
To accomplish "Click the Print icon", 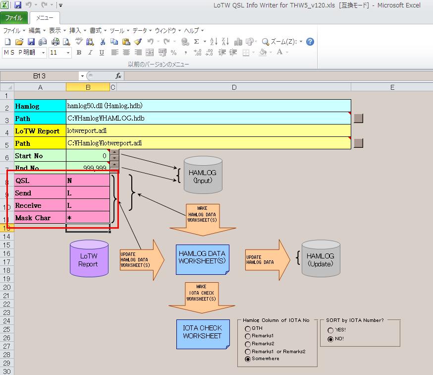I will pyautogui.click(x=55, y=42).
